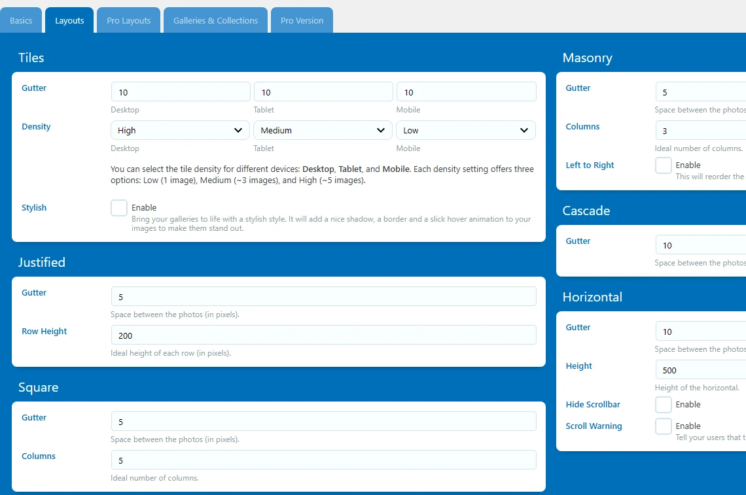Click the Tiles Mobile Gutter input field

pyautogui.click(x=466, y=92)
